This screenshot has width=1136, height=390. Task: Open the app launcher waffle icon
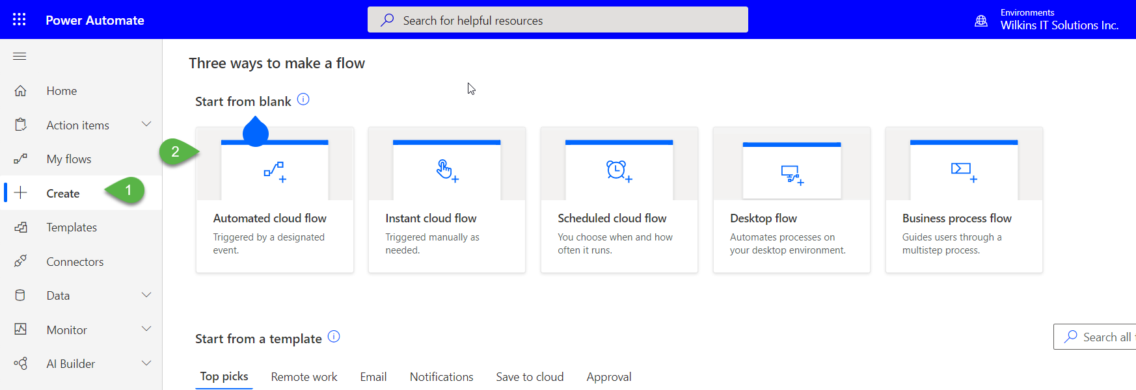point(20,19)
